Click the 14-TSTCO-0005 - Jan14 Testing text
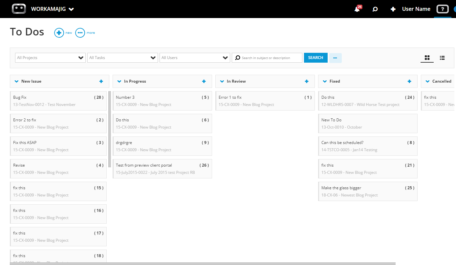This screenshot has width=456, height=265. coord(349,150)
